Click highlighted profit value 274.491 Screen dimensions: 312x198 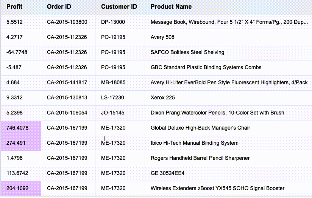pyautogui.click(x=16, y=143)
